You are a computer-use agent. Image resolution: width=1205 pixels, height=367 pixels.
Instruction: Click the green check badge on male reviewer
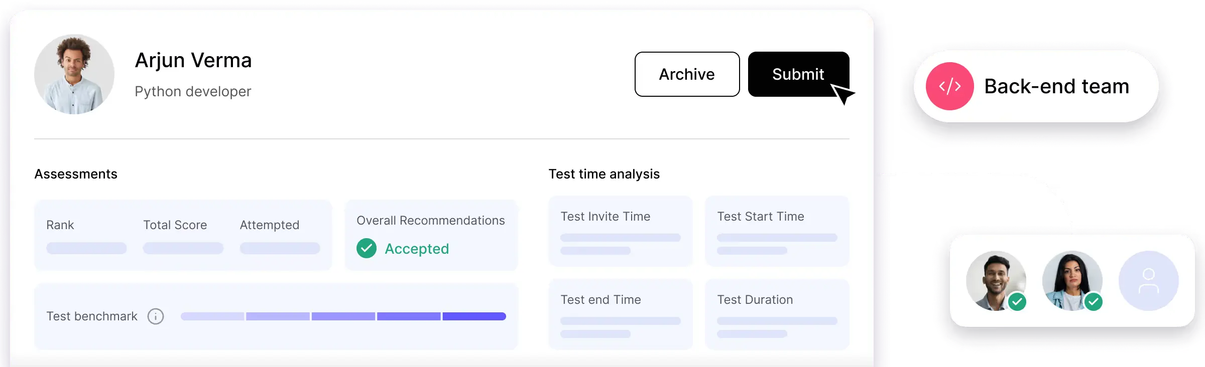pyautogui.click(x=1017, y=302)
